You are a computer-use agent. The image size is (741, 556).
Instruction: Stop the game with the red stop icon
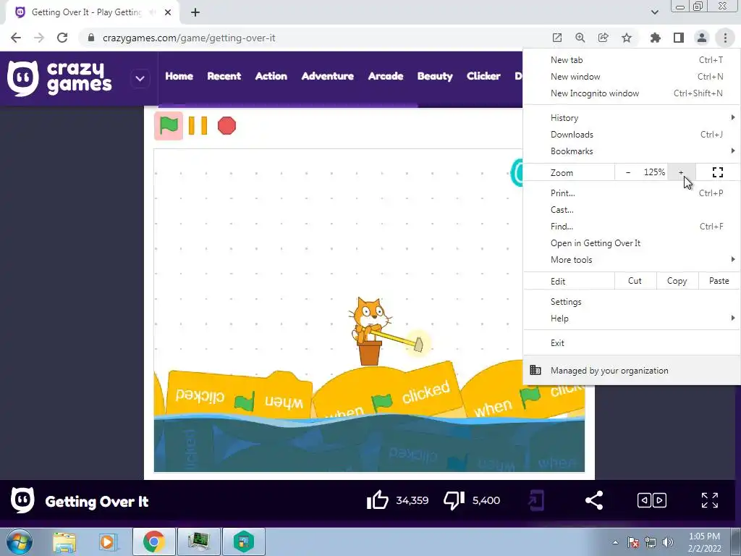coord(226,126)
